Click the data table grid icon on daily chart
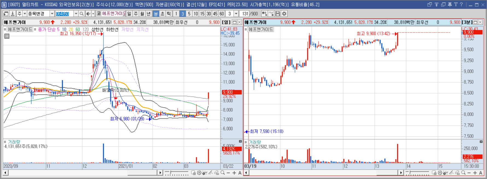The height and width of the screenshot is (179, 487). pyautogui.click(x=7, y=36)
